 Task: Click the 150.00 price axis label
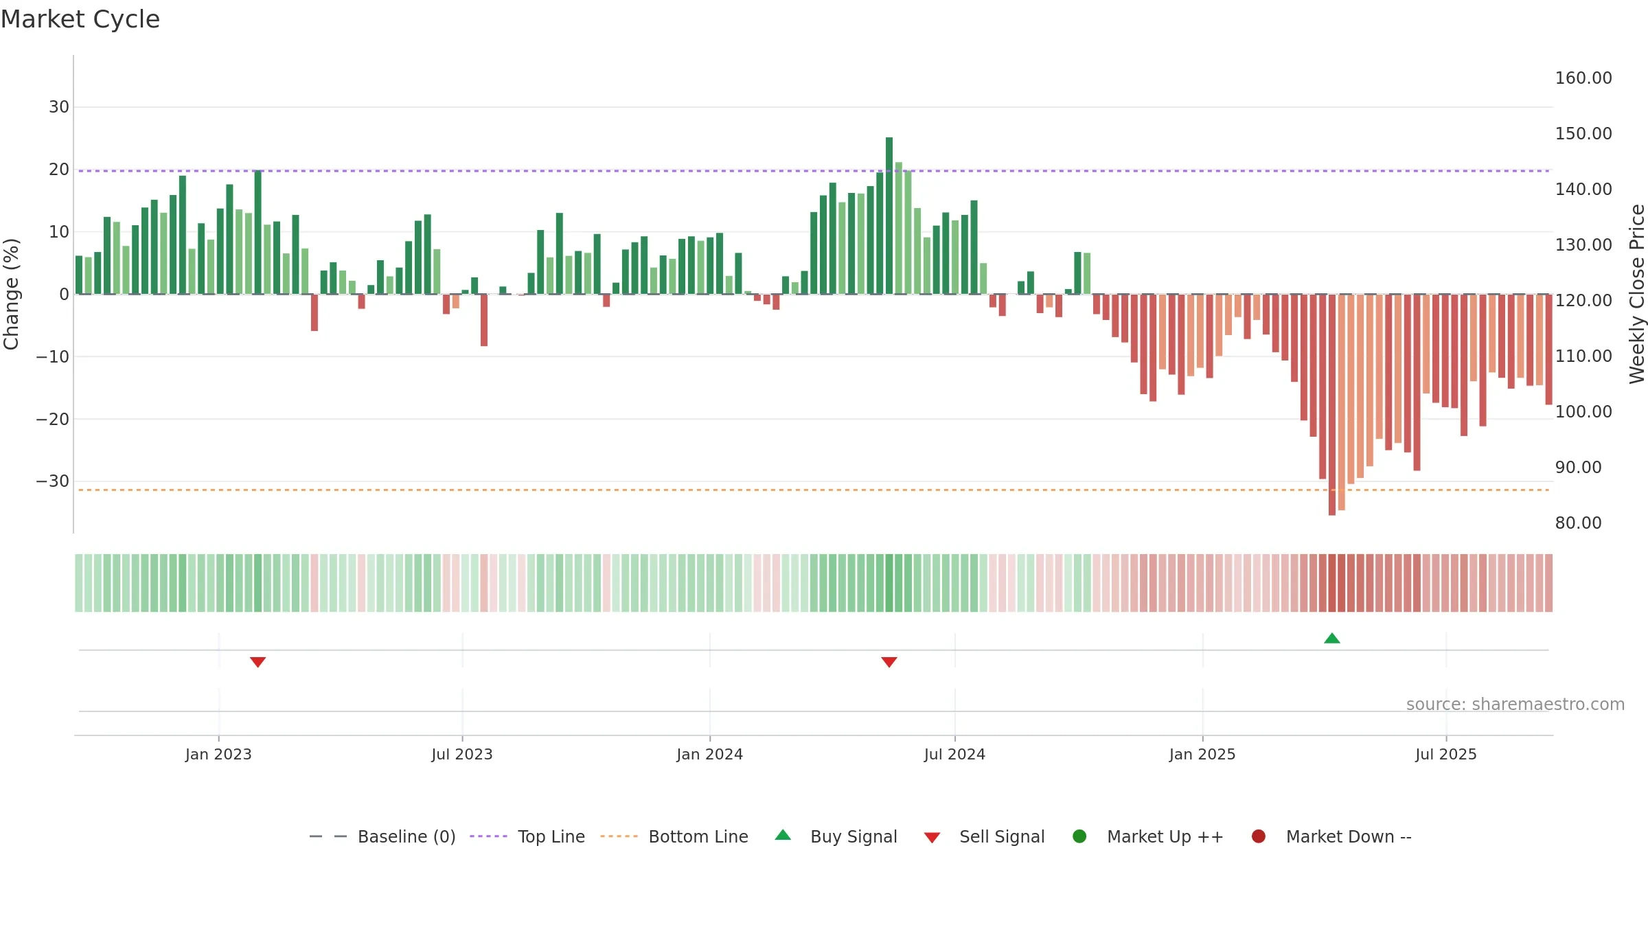coord(1583,133)
